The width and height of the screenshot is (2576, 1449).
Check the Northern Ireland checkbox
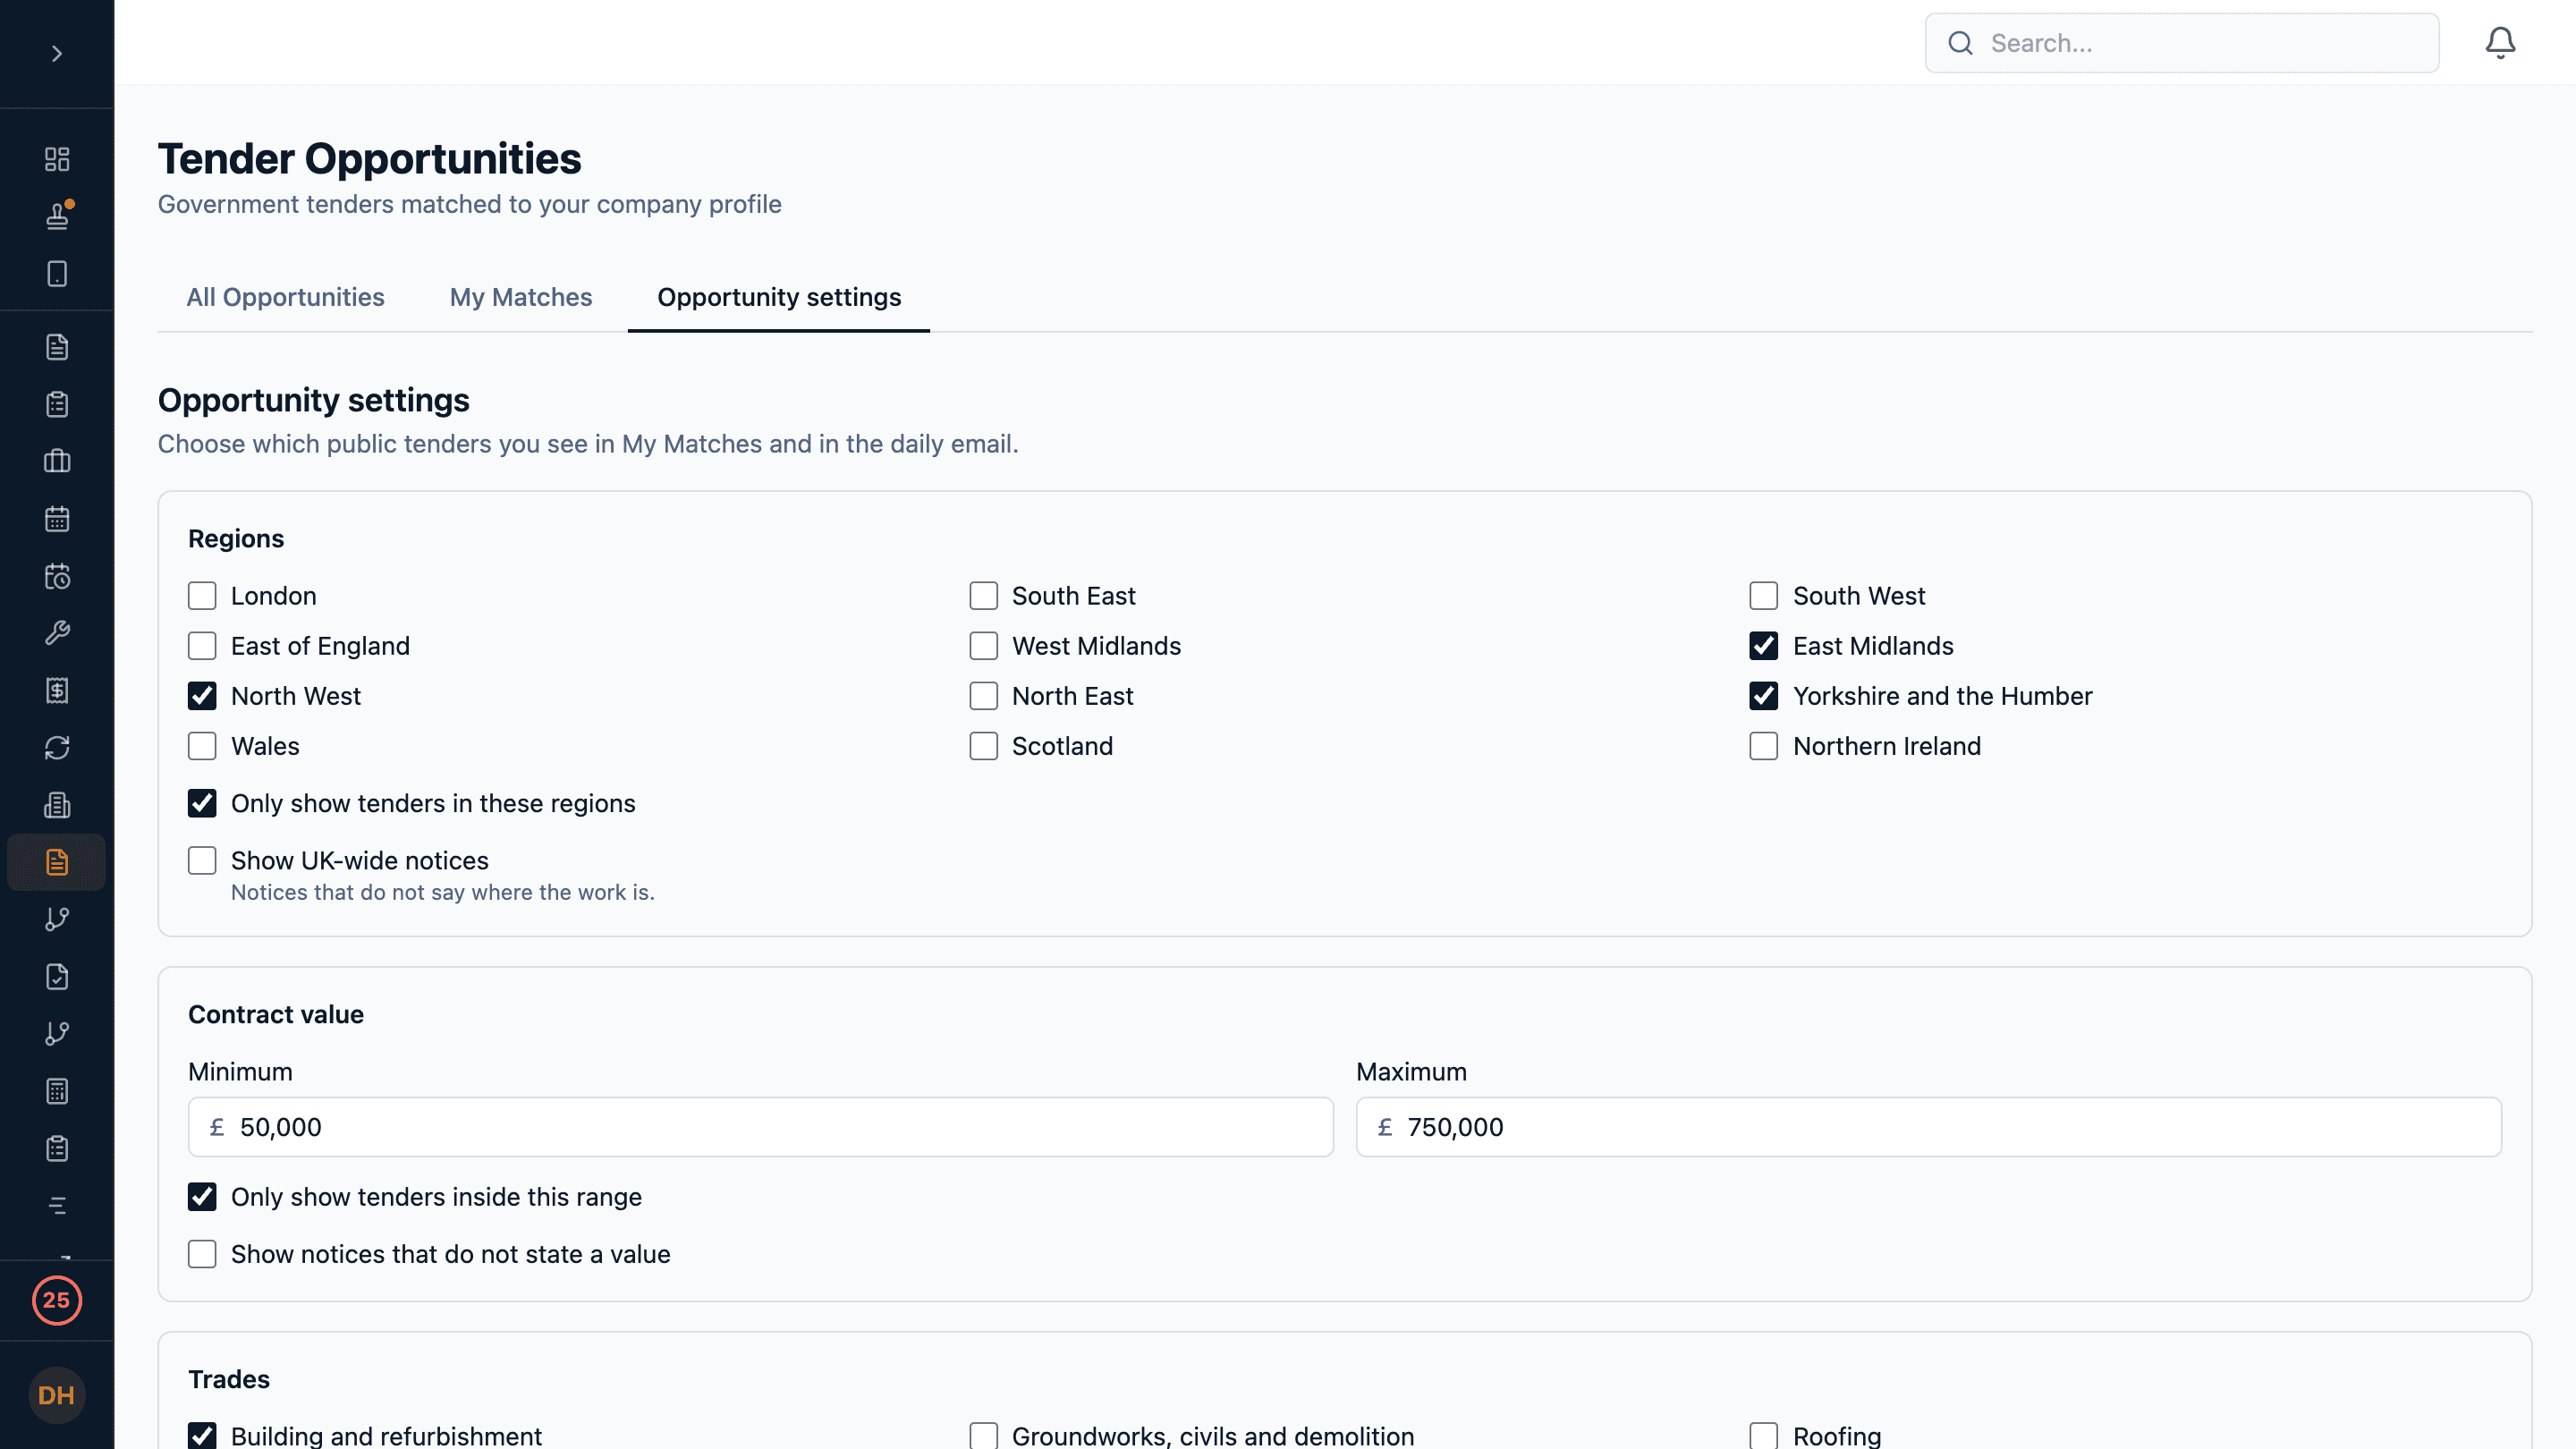(x=1763, y=746)
